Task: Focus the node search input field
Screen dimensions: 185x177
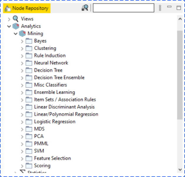Action: 124,8
